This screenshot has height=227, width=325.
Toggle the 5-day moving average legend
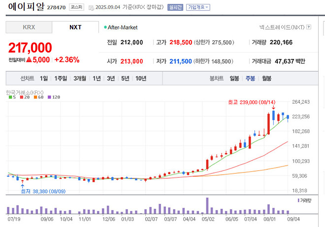pyautogui.click(x=12, y=97)
